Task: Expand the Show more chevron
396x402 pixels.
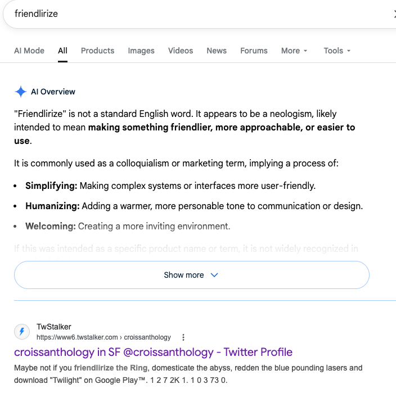Action: pos(214,275)
